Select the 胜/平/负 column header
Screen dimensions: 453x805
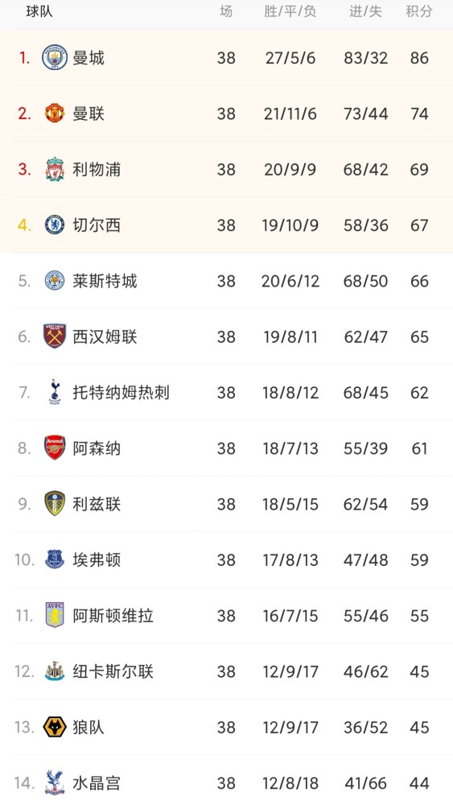point(290,11)
